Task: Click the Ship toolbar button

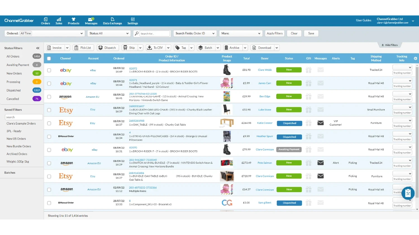Action: tap(129, 48)
